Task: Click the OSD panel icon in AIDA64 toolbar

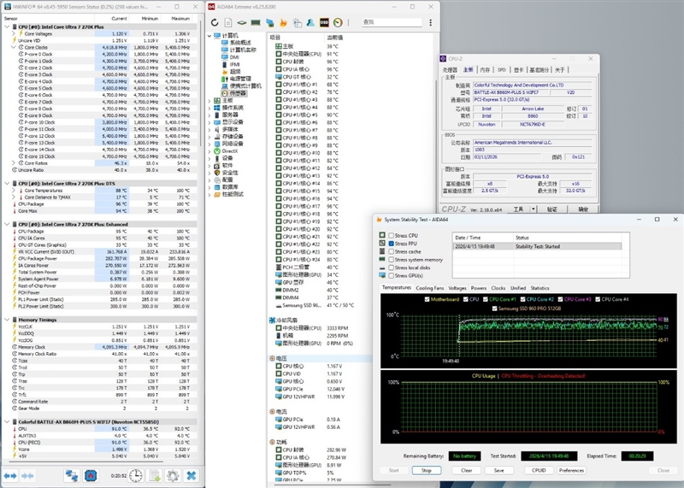Action: click(x=324, y=22)
